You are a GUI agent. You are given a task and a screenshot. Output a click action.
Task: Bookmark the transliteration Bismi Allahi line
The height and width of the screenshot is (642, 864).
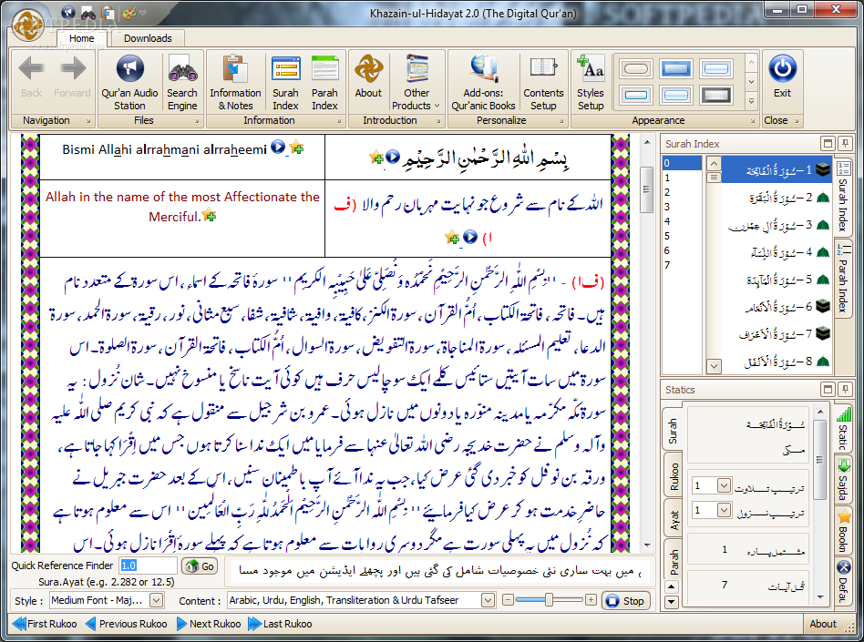[296, 147]
